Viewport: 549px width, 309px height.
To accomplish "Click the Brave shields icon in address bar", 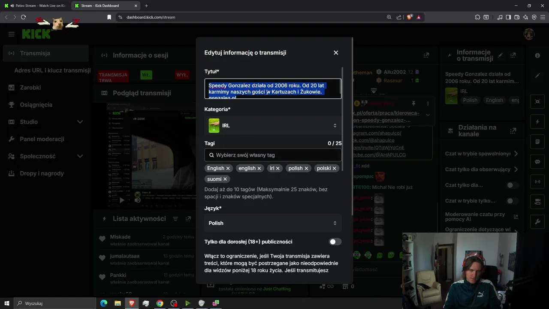I will (410, 17).
